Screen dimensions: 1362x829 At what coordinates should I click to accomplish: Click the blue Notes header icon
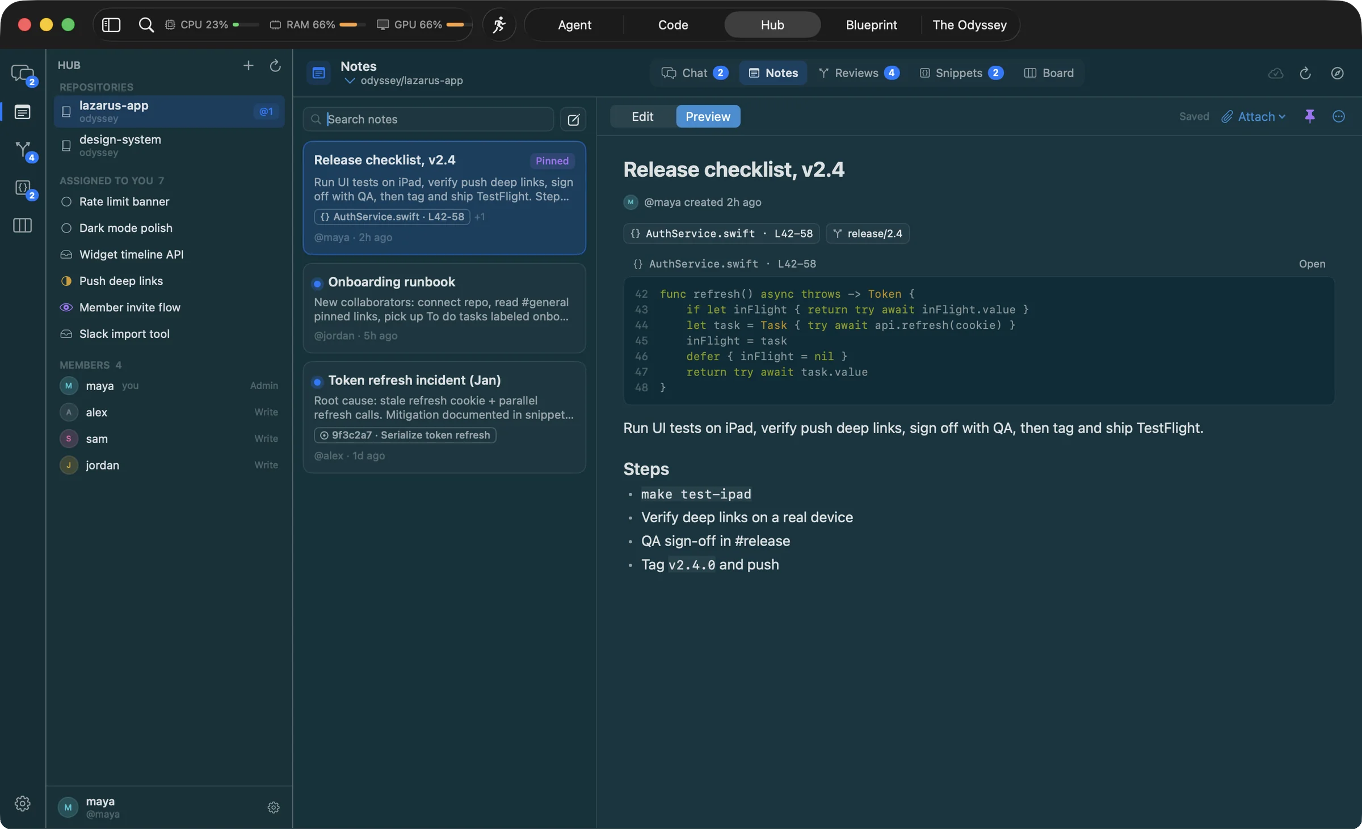click(x=319, y=73)
